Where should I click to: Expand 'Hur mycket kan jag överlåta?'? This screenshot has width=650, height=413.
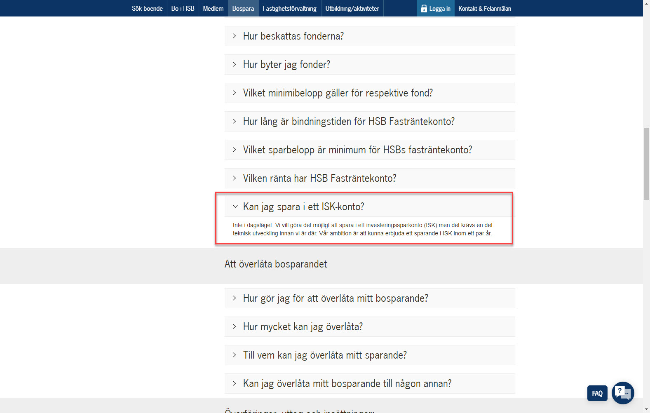[x=303, y=327]
